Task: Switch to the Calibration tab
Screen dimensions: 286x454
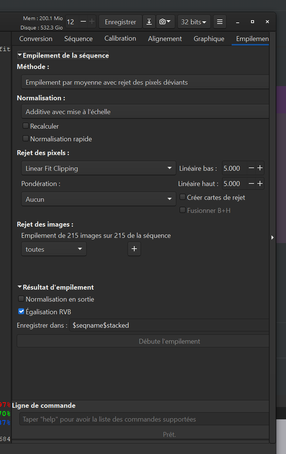Action: pyautogui.click(x=120, y=39)
